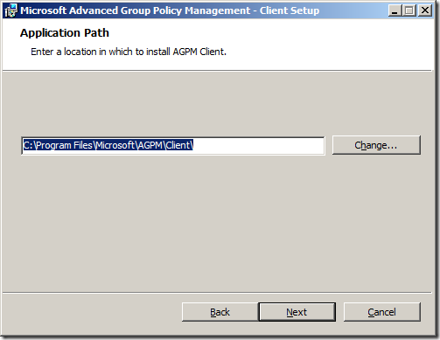Click "Microsoft Advanced Group Policy Management" title text
Viewport: 440px width, 340px height.
point(135,10)
